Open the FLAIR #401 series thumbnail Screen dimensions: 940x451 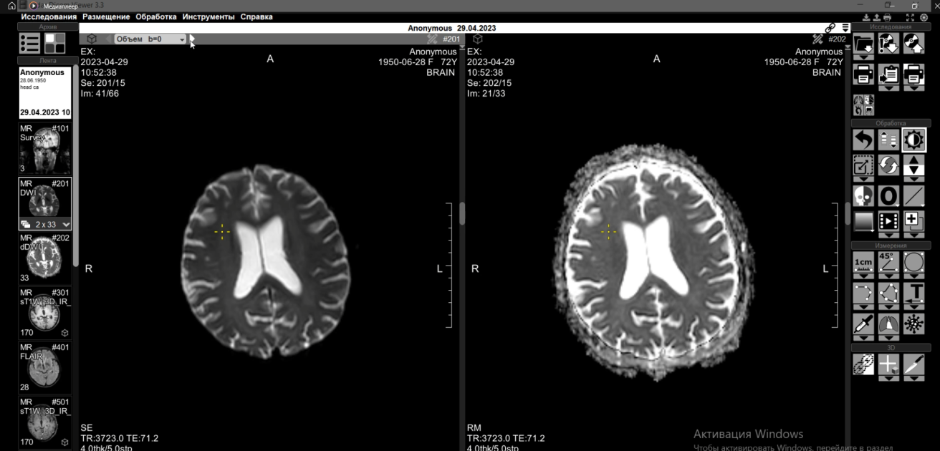(45, 367)
